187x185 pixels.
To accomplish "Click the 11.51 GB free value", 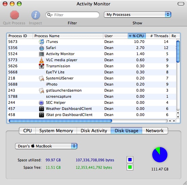I will 53,167.
